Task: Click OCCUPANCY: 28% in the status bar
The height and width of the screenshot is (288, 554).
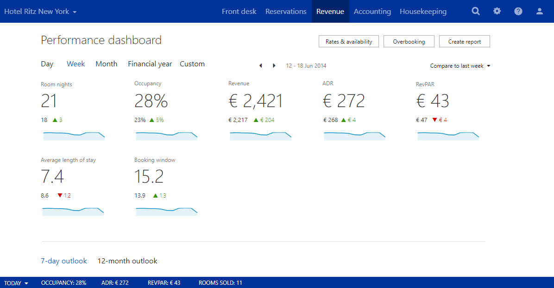Action: coord(63,283)
